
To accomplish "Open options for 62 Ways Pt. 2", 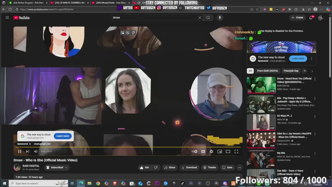I will 315,116.
